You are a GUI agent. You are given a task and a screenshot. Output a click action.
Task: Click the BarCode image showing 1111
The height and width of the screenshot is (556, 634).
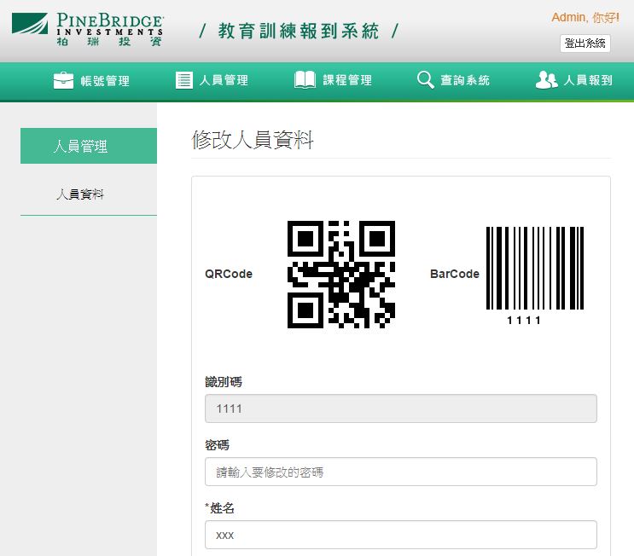pos(534,275)
